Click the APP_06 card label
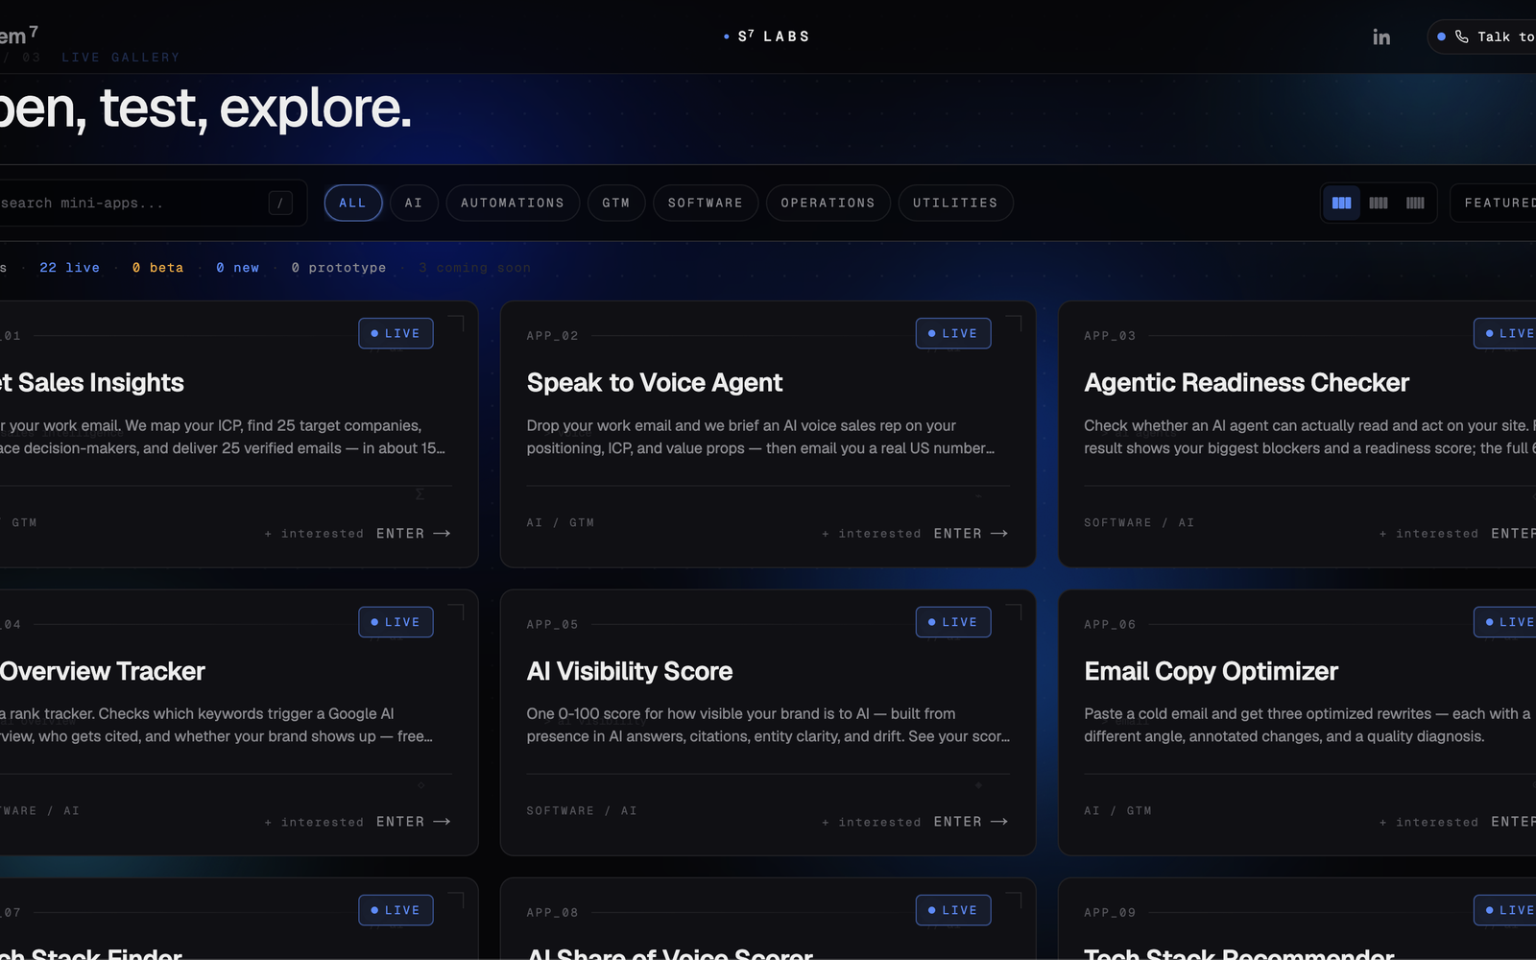1536x960 pixels. (1110, 625)
